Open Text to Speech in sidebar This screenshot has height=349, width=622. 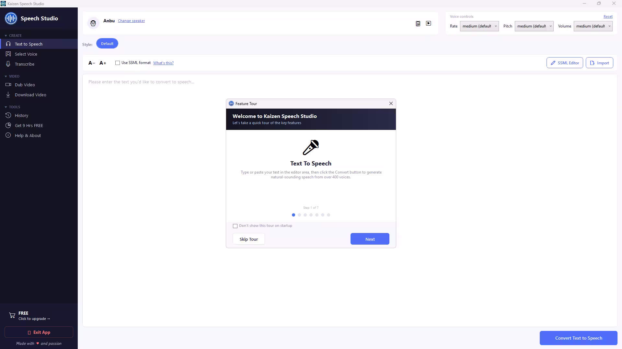point(39,44)
